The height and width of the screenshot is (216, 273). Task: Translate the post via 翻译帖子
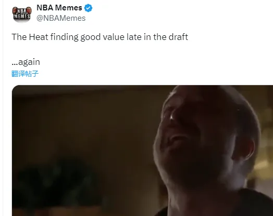[x=25, y=74]
